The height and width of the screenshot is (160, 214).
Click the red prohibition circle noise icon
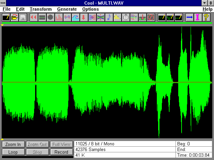[151, 17]
